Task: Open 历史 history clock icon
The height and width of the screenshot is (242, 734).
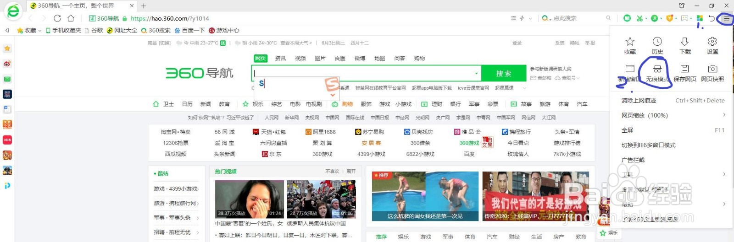Action: point(657,42)
